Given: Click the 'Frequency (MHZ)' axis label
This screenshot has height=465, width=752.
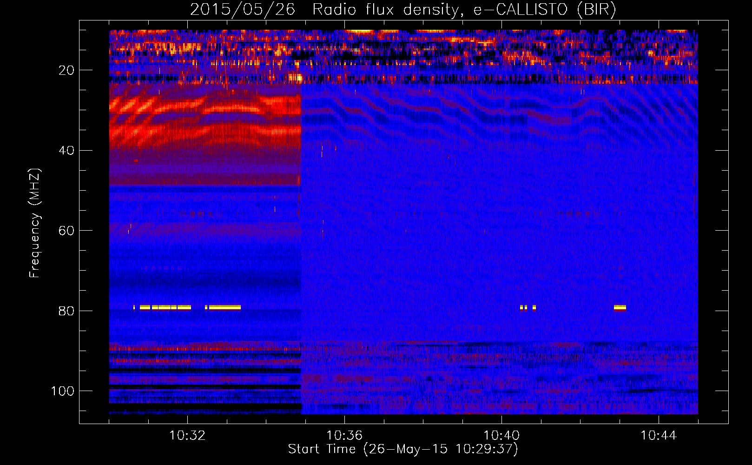Looking at the screenshot, I should (x=35, y=223).
